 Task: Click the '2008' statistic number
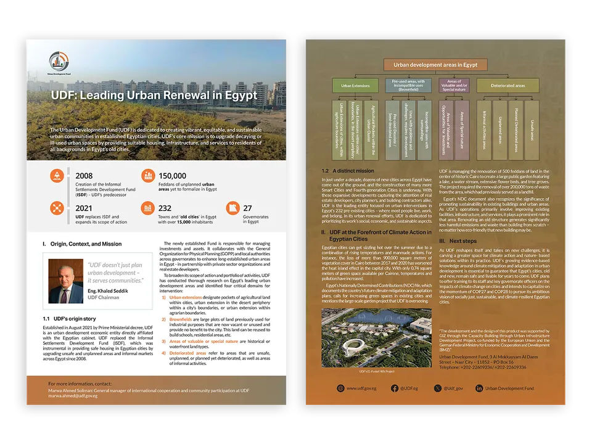click(84, 176)
